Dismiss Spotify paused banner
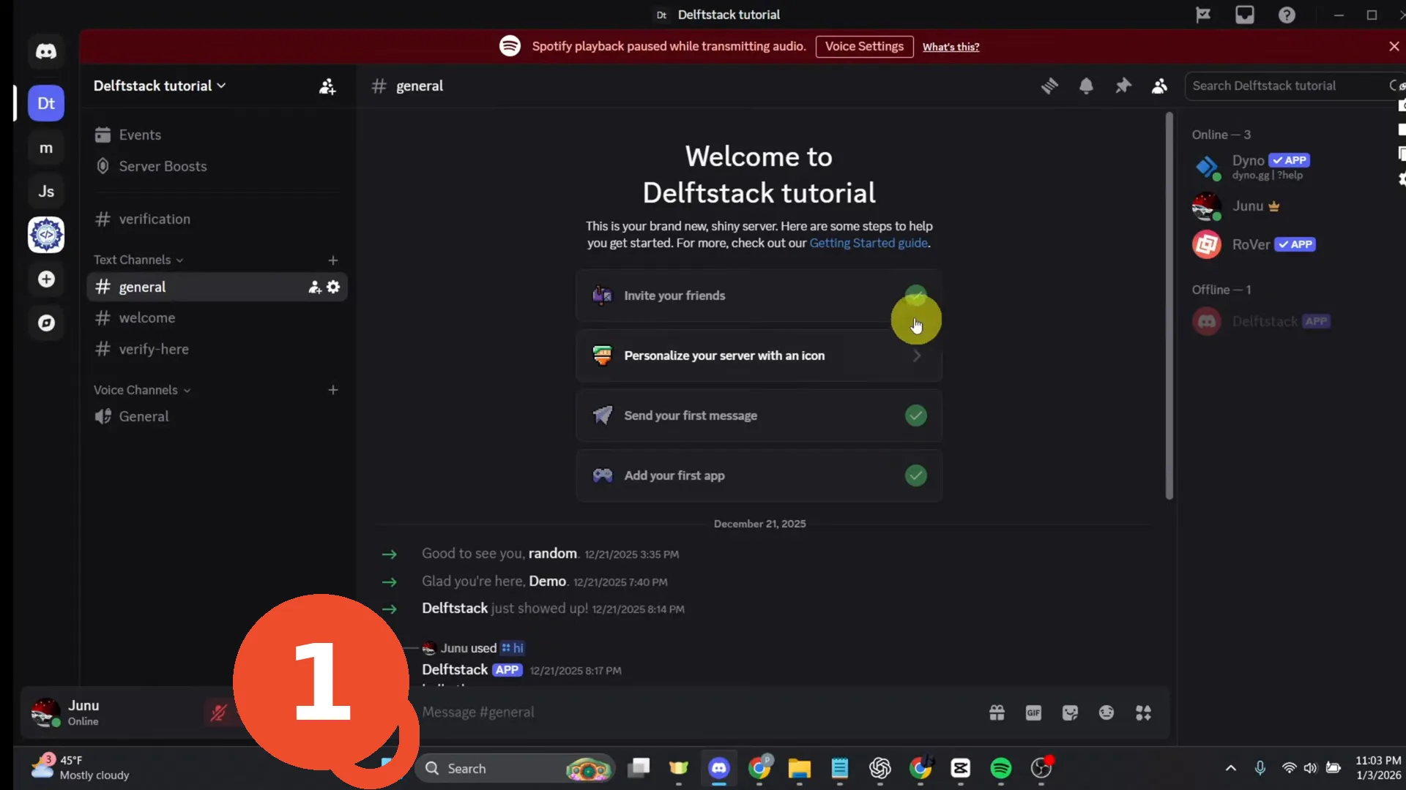 point(1394,46)
